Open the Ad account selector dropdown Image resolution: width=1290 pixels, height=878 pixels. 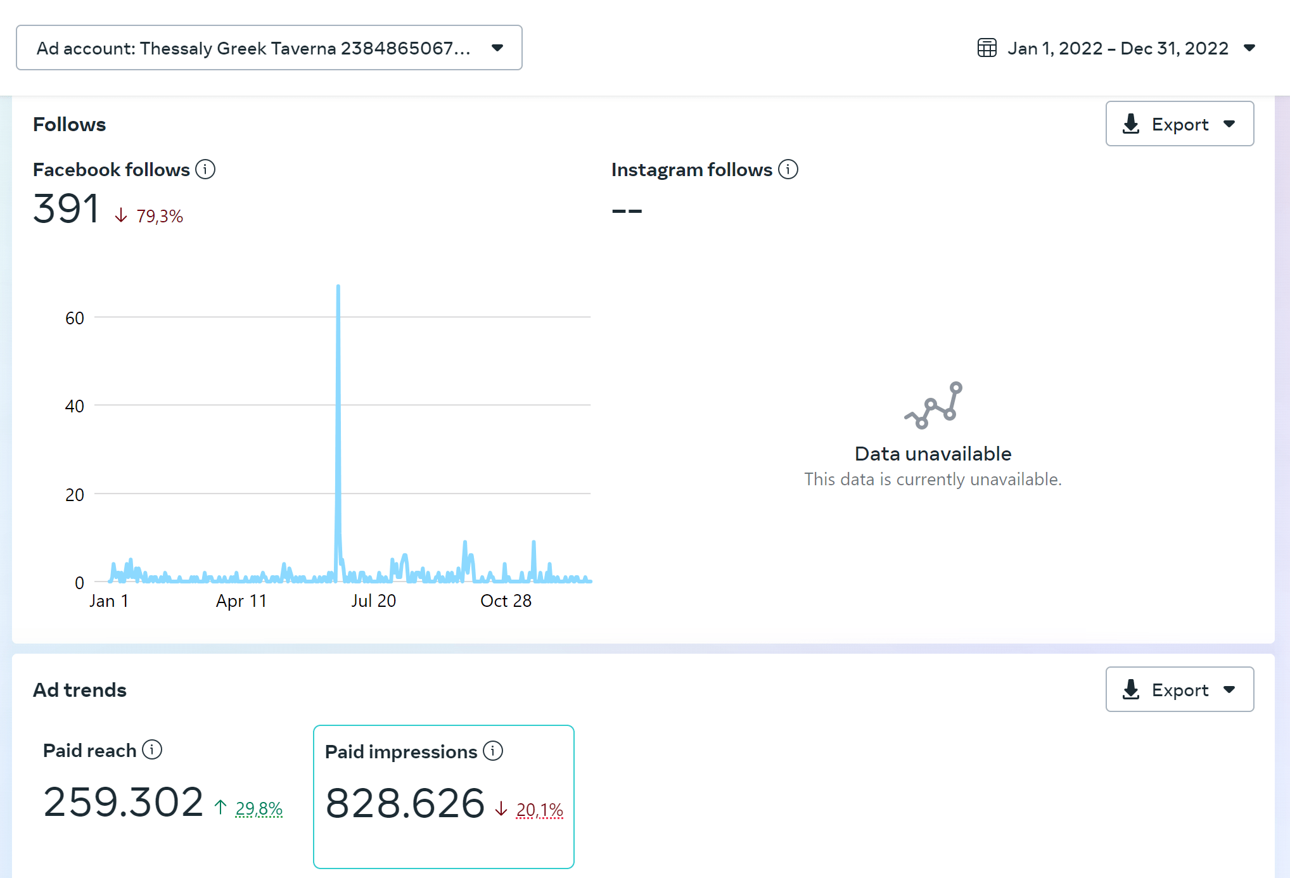point(269,48)
